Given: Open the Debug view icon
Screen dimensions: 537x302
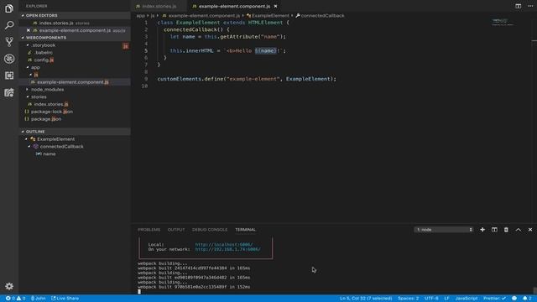Looking at the screenshot, I should pos(9,59).
